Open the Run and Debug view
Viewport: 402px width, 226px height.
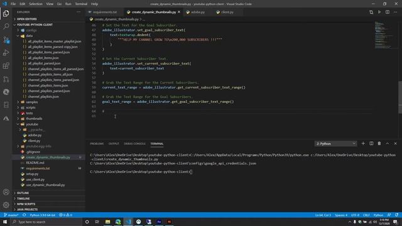pyautogui.click(x=6, y=53)
